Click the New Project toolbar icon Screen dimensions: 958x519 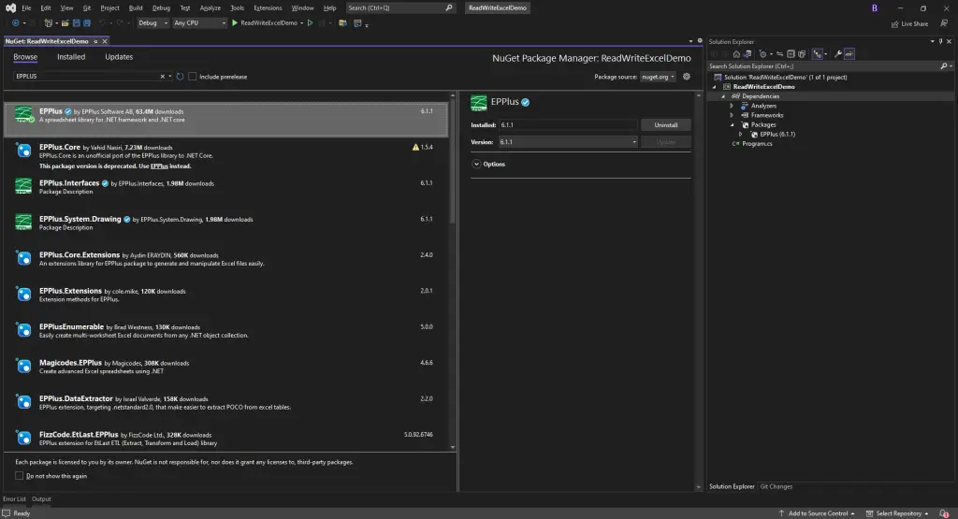48,23
